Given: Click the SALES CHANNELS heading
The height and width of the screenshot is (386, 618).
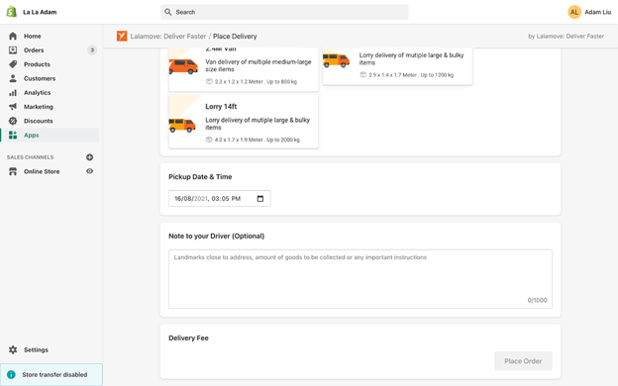Looking at the screenshot, I should (30, 157).
